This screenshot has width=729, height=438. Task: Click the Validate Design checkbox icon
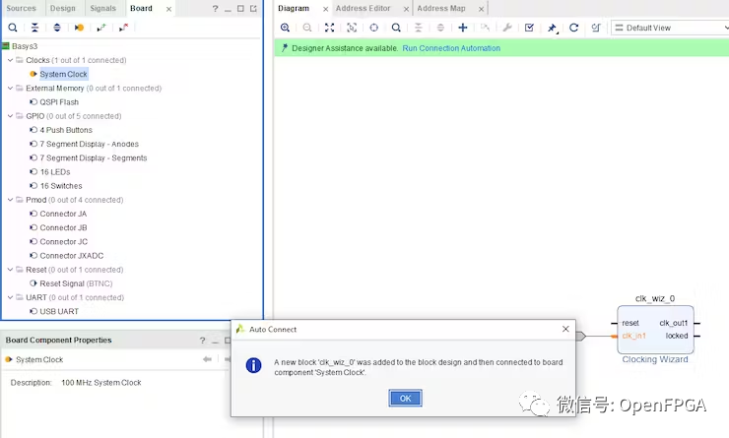point(529,28)
